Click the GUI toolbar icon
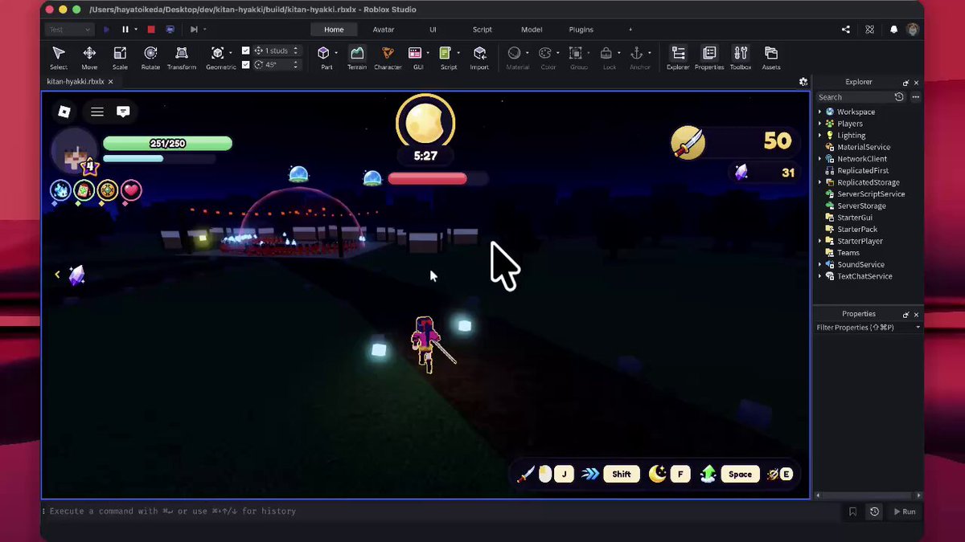Image resolution: width=965 pixels, height=542 pixels. 415,53
